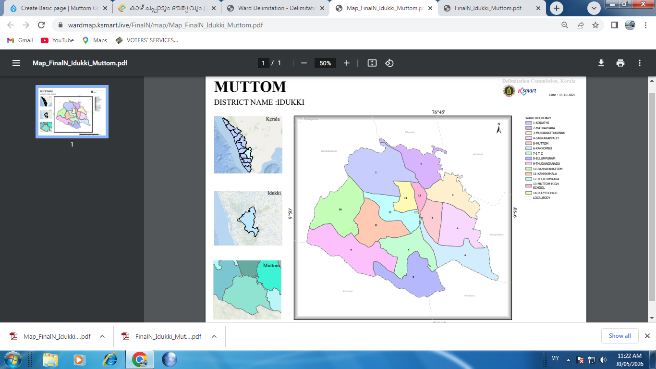Open the Chrome profile avatar
The image size is (656, 369).
630,25
